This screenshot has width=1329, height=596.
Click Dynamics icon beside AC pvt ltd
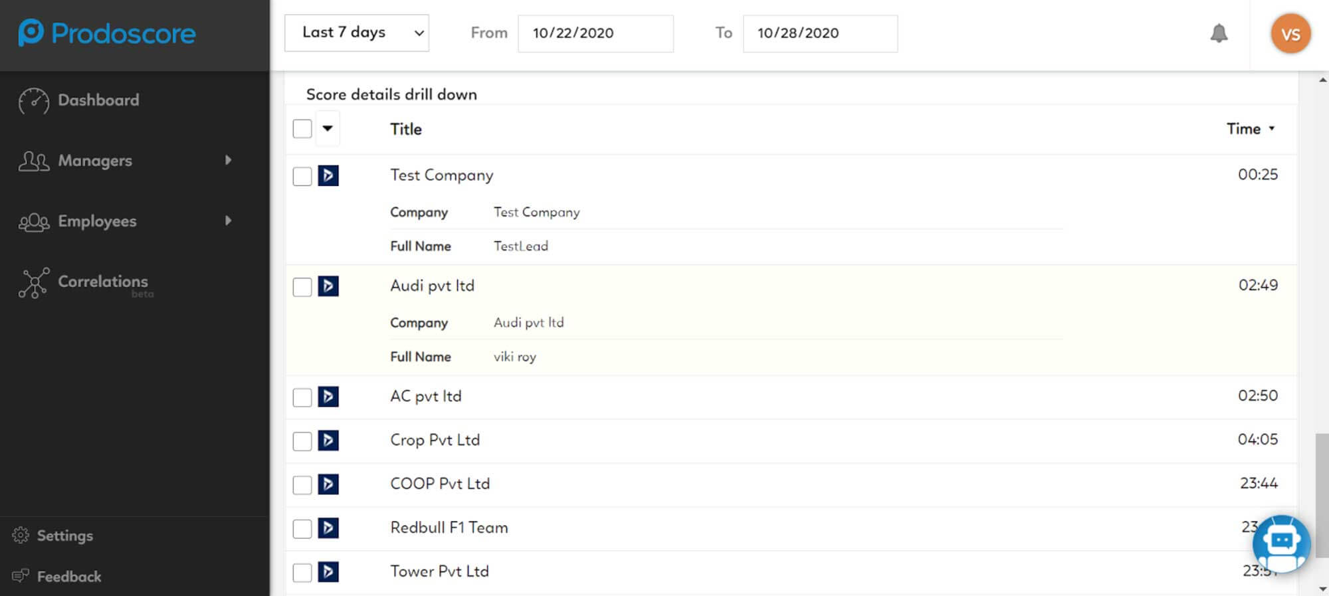click(328, 396)
